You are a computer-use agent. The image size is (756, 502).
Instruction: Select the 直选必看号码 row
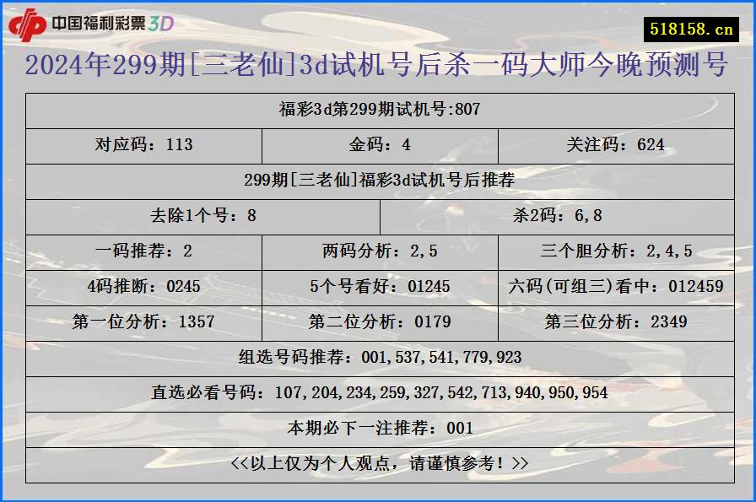click(x=378, y=391)
